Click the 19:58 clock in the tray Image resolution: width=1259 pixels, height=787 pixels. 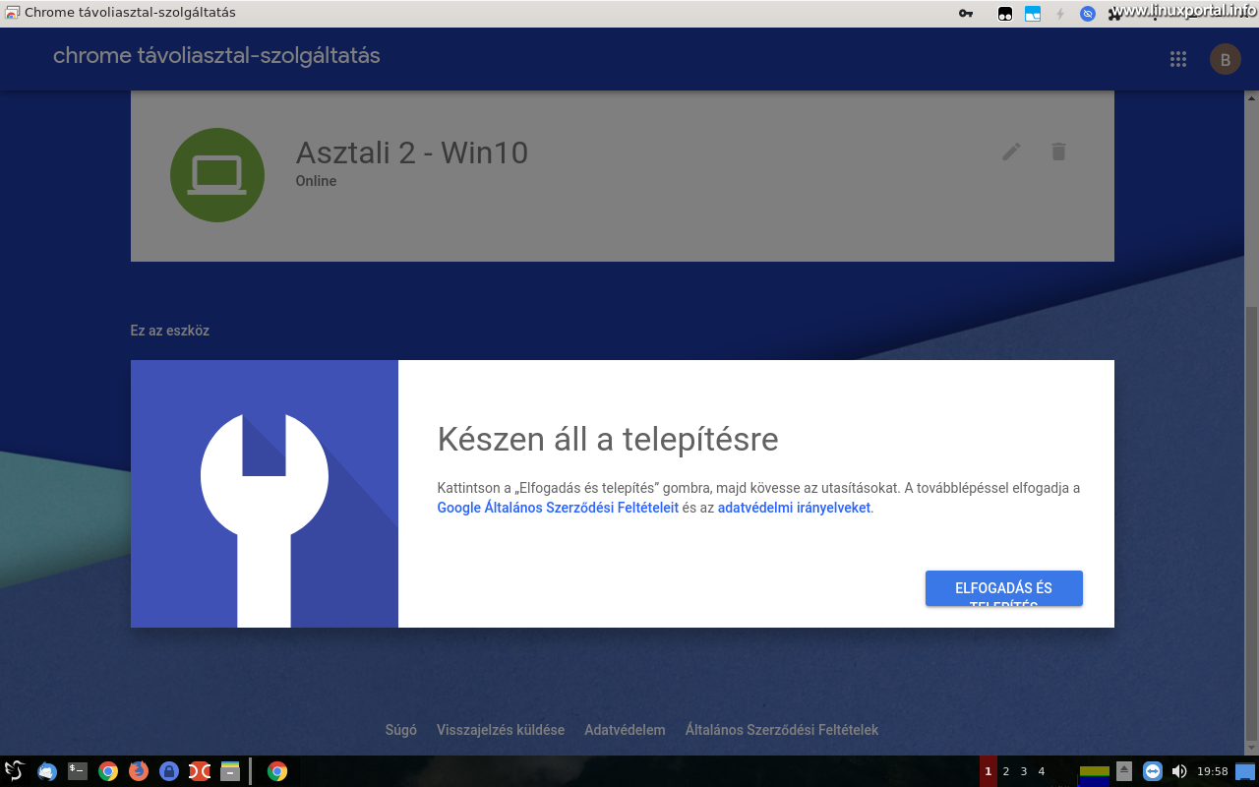(x=1213, y=771)
